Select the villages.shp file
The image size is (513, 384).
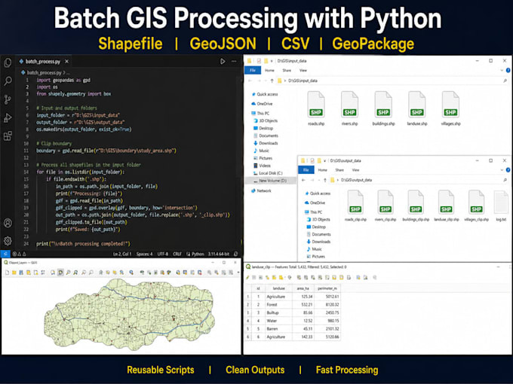[x=451, y=108]
